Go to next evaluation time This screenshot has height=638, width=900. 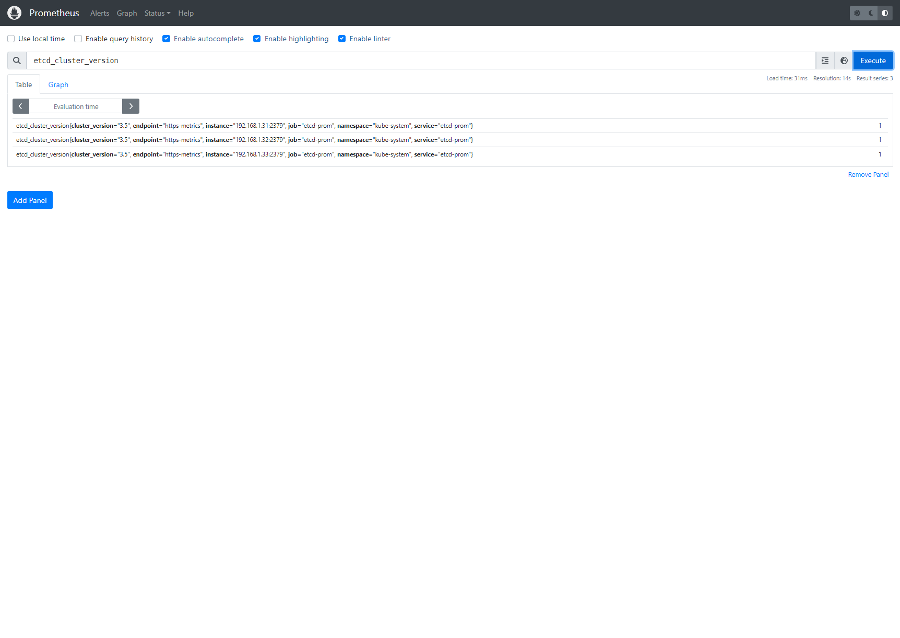[131, 106]
